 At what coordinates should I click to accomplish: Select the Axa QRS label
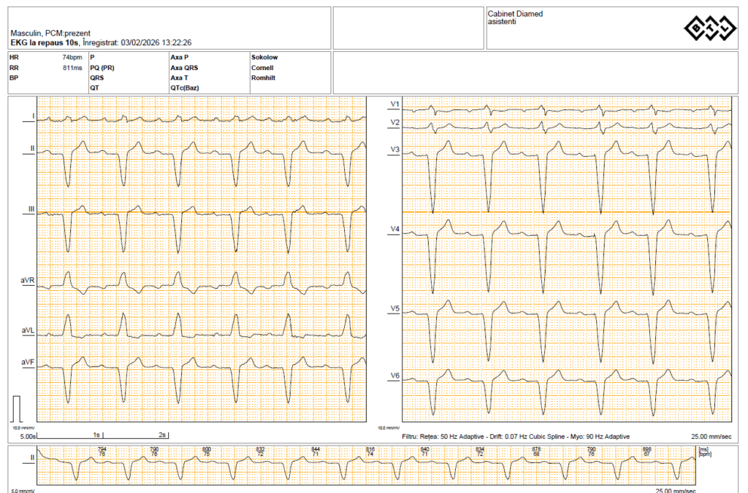(x=184, y=67)
